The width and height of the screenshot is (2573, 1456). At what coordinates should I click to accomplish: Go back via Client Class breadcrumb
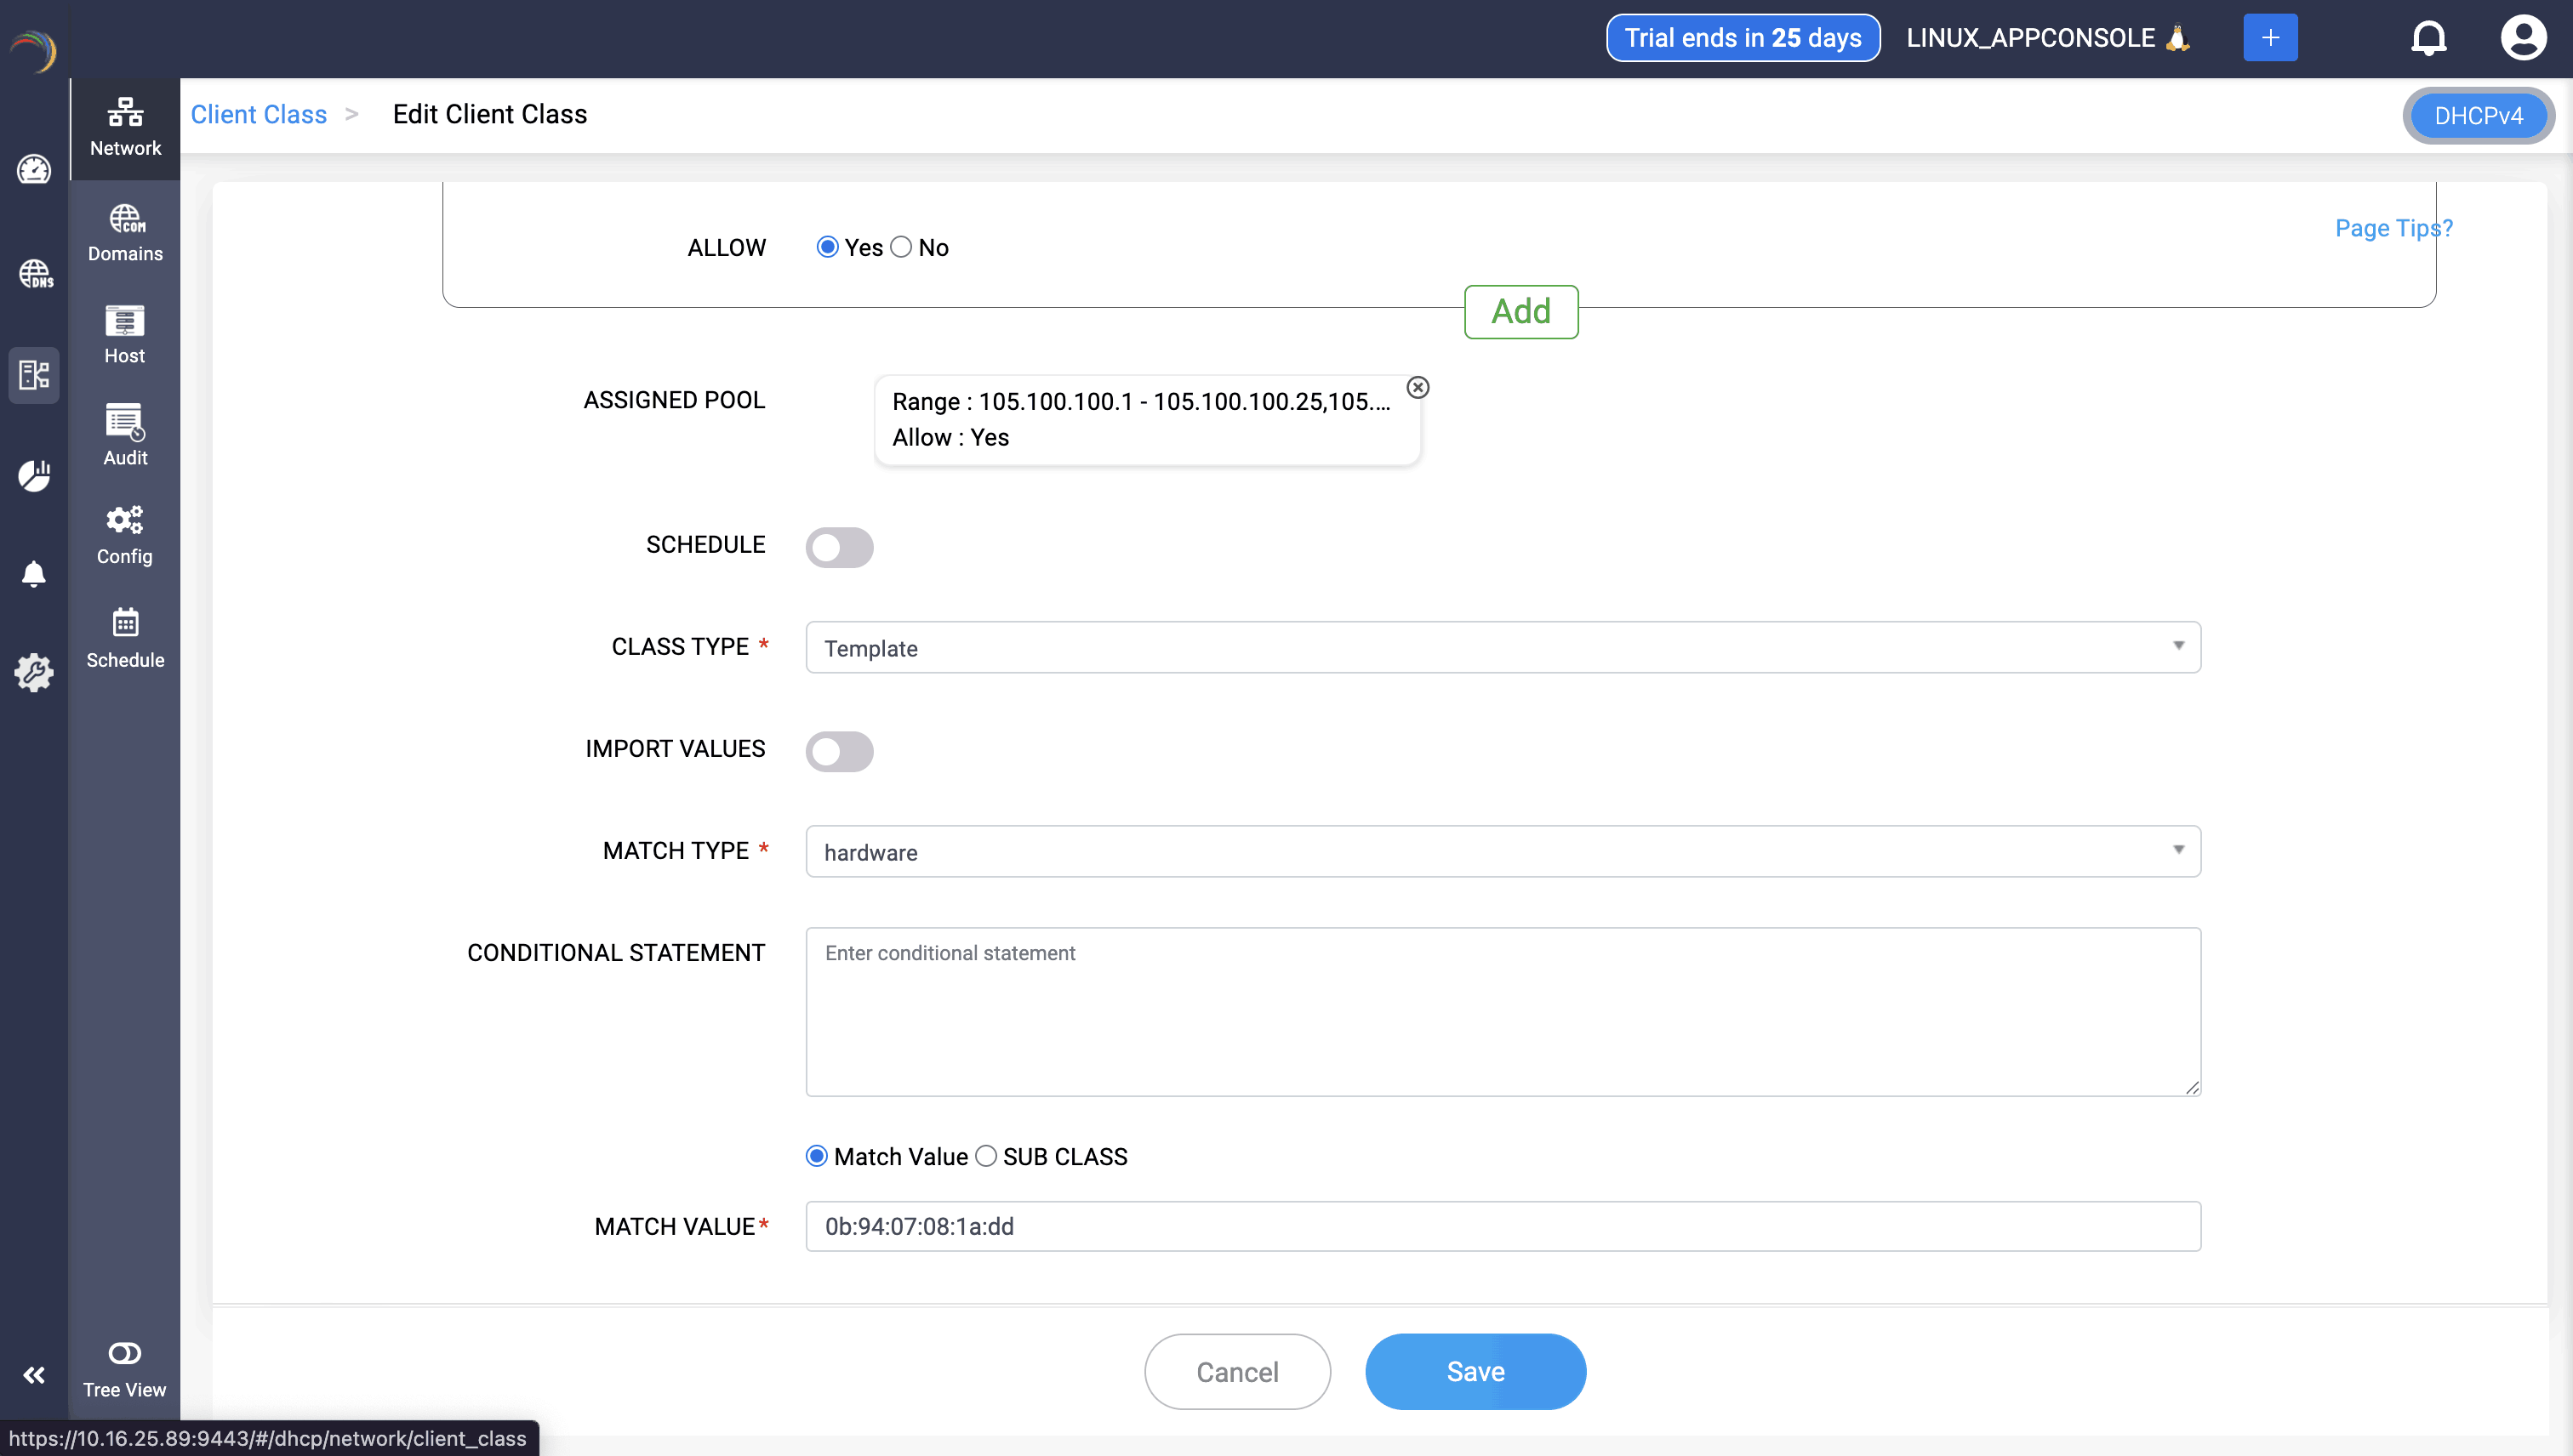tap(258, 114)
